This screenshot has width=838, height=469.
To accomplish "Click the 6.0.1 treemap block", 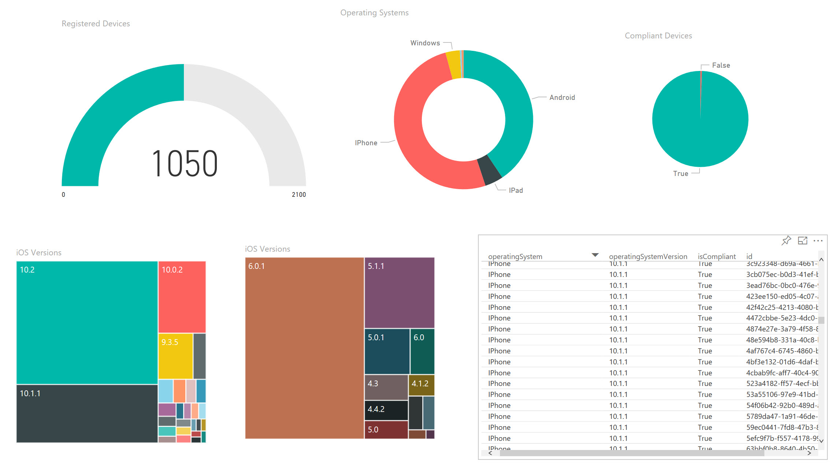I will (304, 348).
